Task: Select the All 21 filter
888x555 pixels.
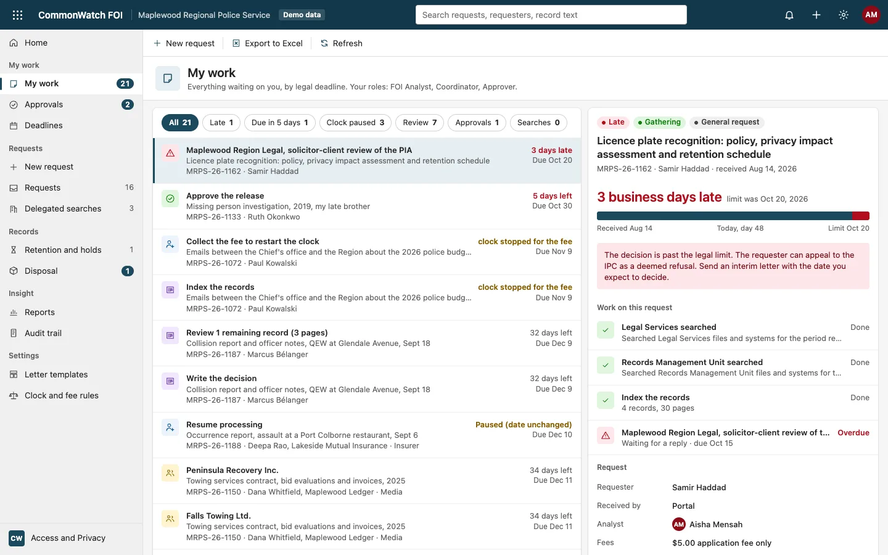Action: [180, 123]
